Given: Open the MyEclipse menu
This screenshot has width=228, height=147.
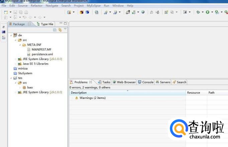Looking at the screenshot, I should tap(93, 6).
